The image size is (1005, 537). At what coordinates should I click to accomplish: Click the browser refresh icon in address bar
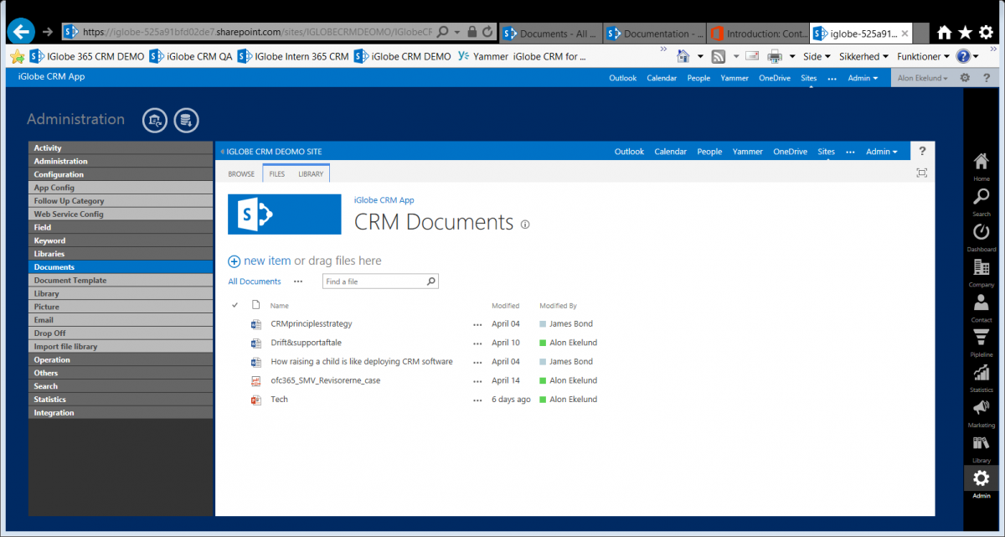coord(487,33)
